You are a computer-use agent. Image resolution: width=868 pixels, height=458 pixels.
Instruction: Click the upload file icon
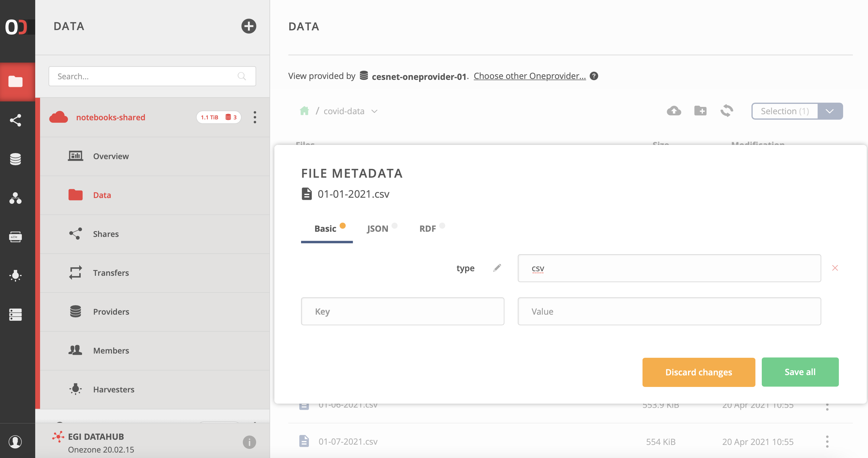click(674, 111)
